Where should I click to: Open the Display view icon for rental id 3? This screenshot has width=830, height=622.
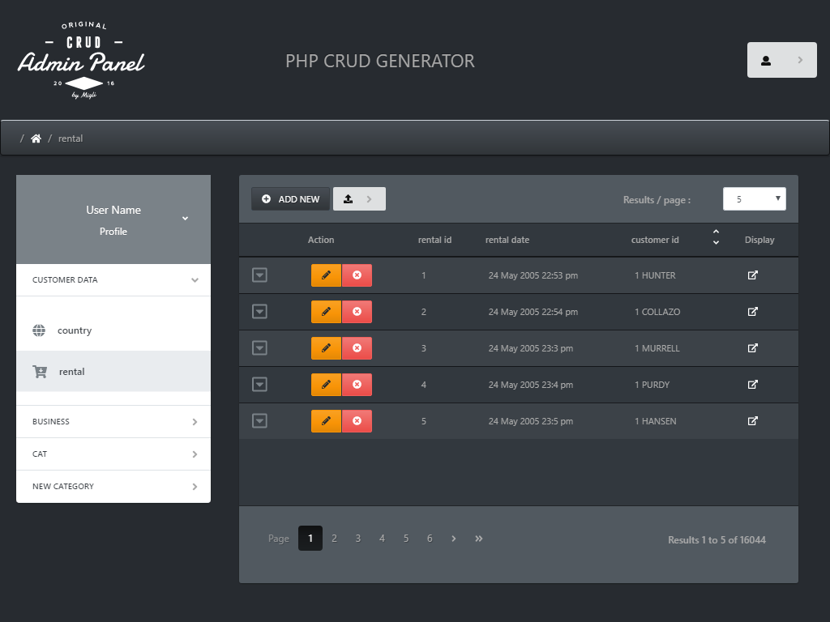click(752, 348)
